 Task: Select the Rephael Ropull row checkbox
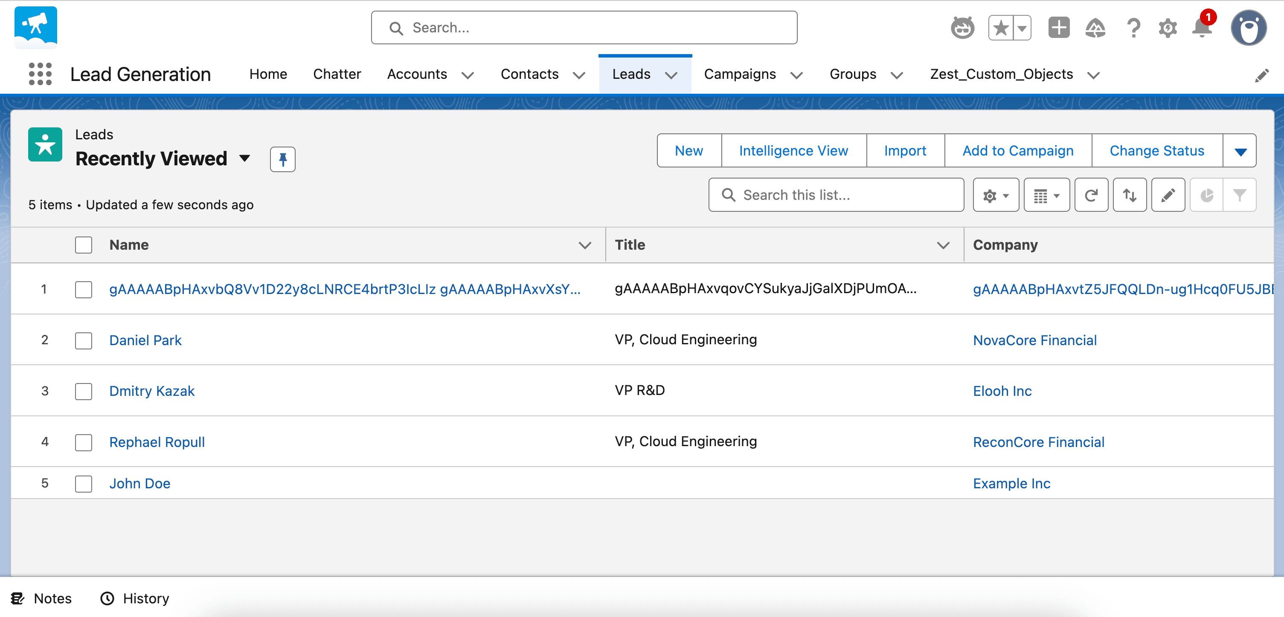click(x=84, y=442)
